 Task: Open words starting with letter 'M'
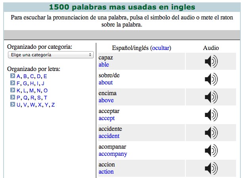(x=32, y=90)
